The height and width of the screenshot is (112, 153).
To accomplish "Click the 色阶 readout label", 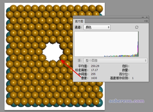I will coord(125,66).
